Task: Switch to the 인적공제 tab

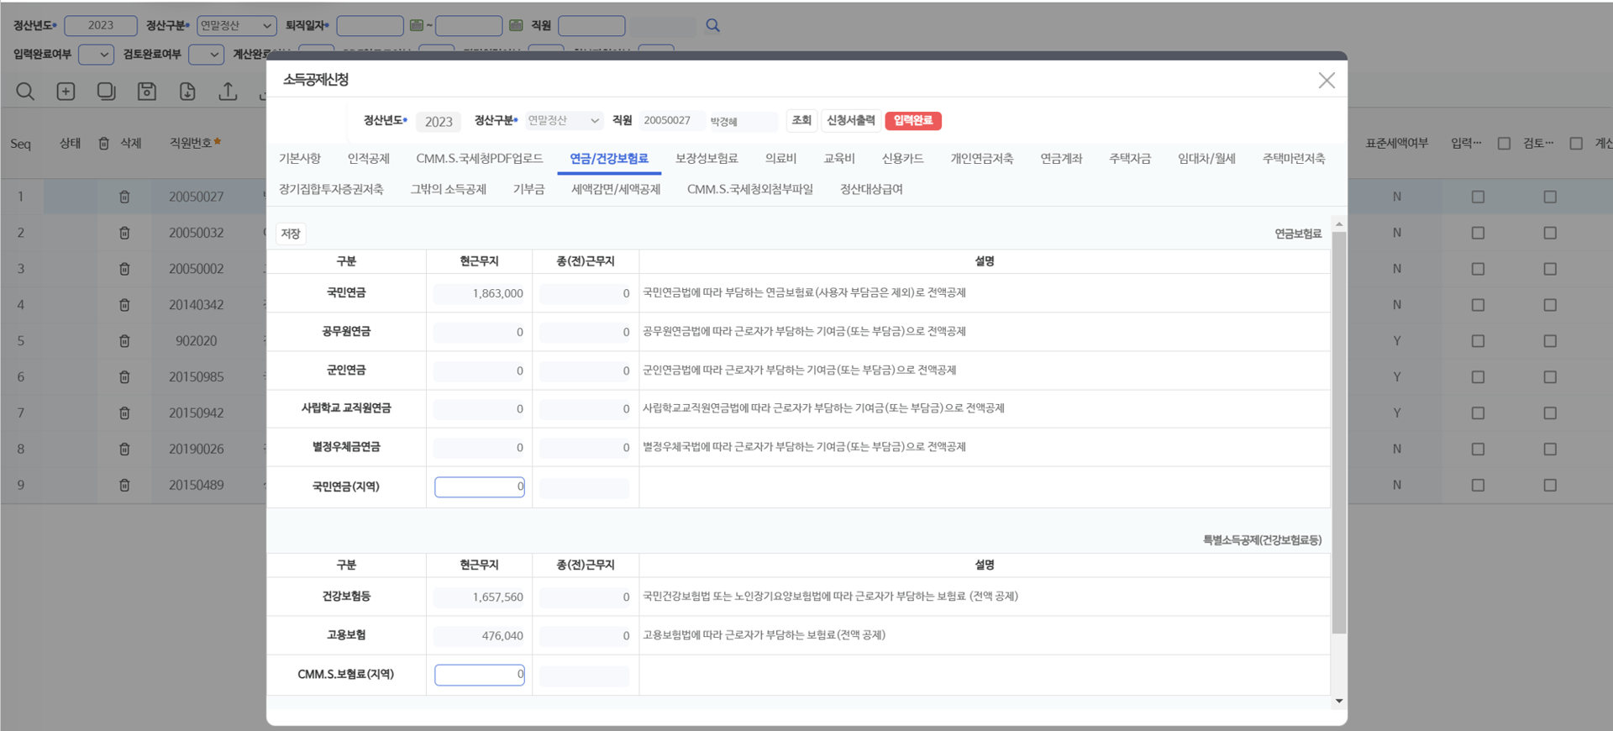Action: tap(369, 158)
